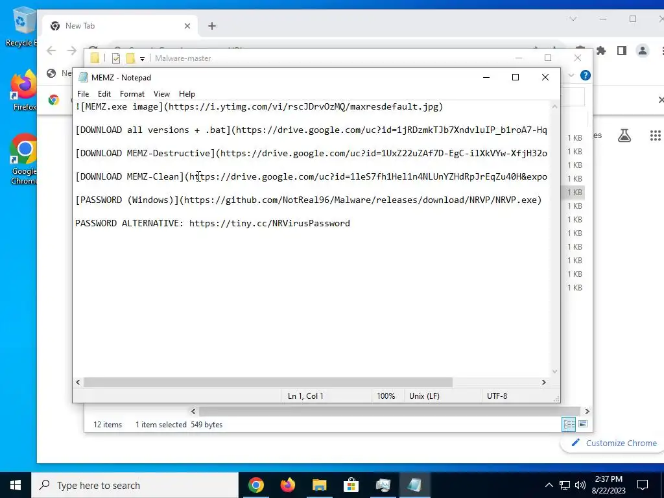Open volume speaker icon in tray
This screenshot has width=664, height=498.
(580, 485)
